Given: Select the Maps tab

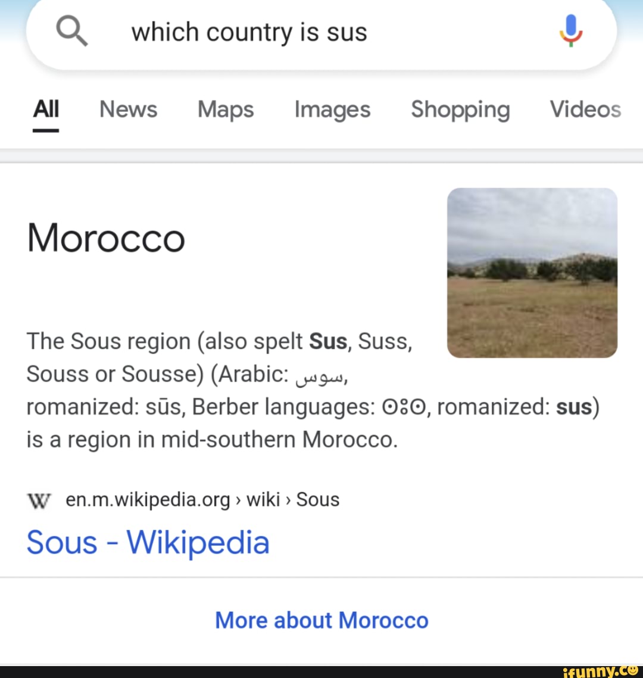Looking at the screenshot, I should tap(225, 110).
